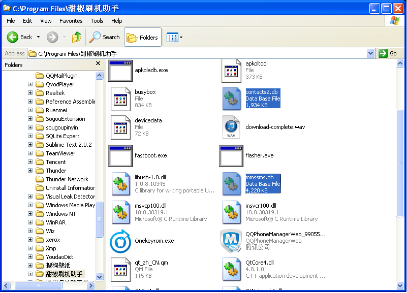The width and height of the screenshot is (407, 293).
Task: Open the Tools menu
Action: pos(97,21)
